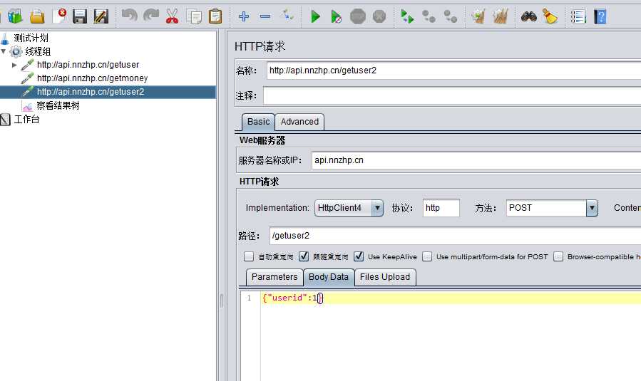Click into the 名称 name field
641x381 pixels.
(x=453, y=71)
